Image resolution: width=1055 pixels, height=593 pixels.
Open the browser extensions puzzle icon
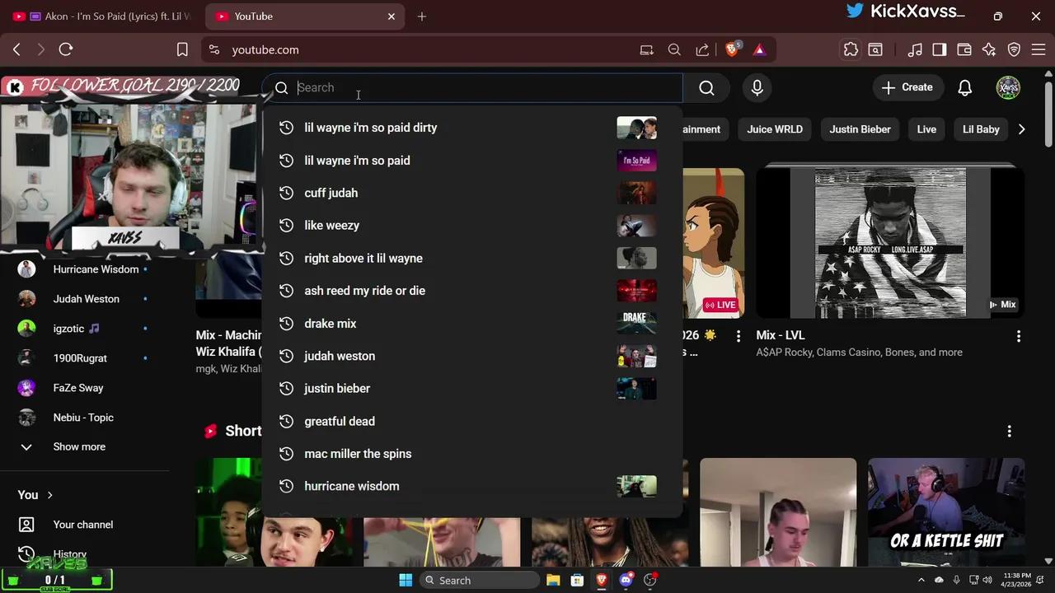pos(851,49)
